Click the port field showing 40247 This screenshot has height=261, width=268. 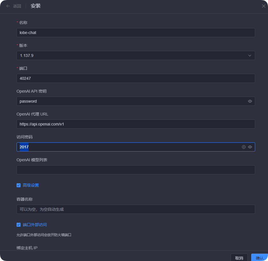click(136, 78)
